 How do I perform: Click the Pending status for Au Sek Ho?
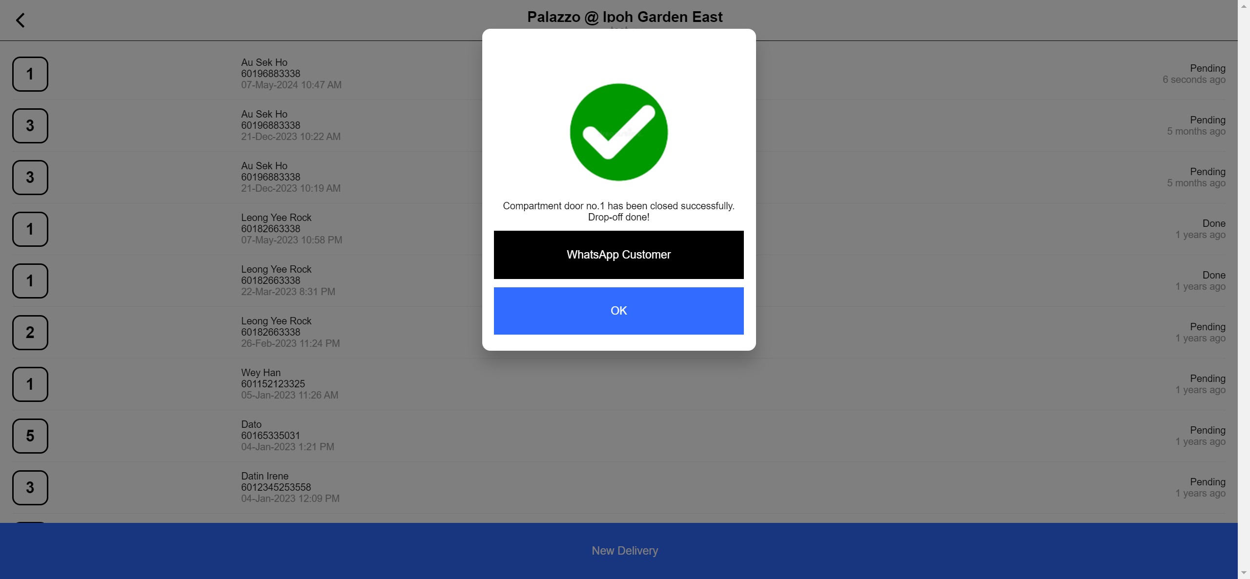(x=1208, y=68)
